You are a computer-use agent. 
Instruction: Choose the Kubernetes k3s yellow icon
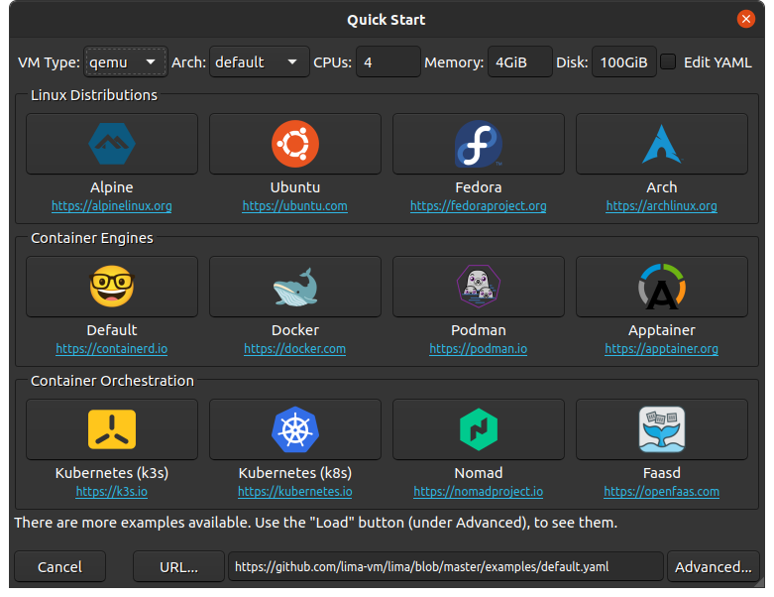tap(112, 429)
